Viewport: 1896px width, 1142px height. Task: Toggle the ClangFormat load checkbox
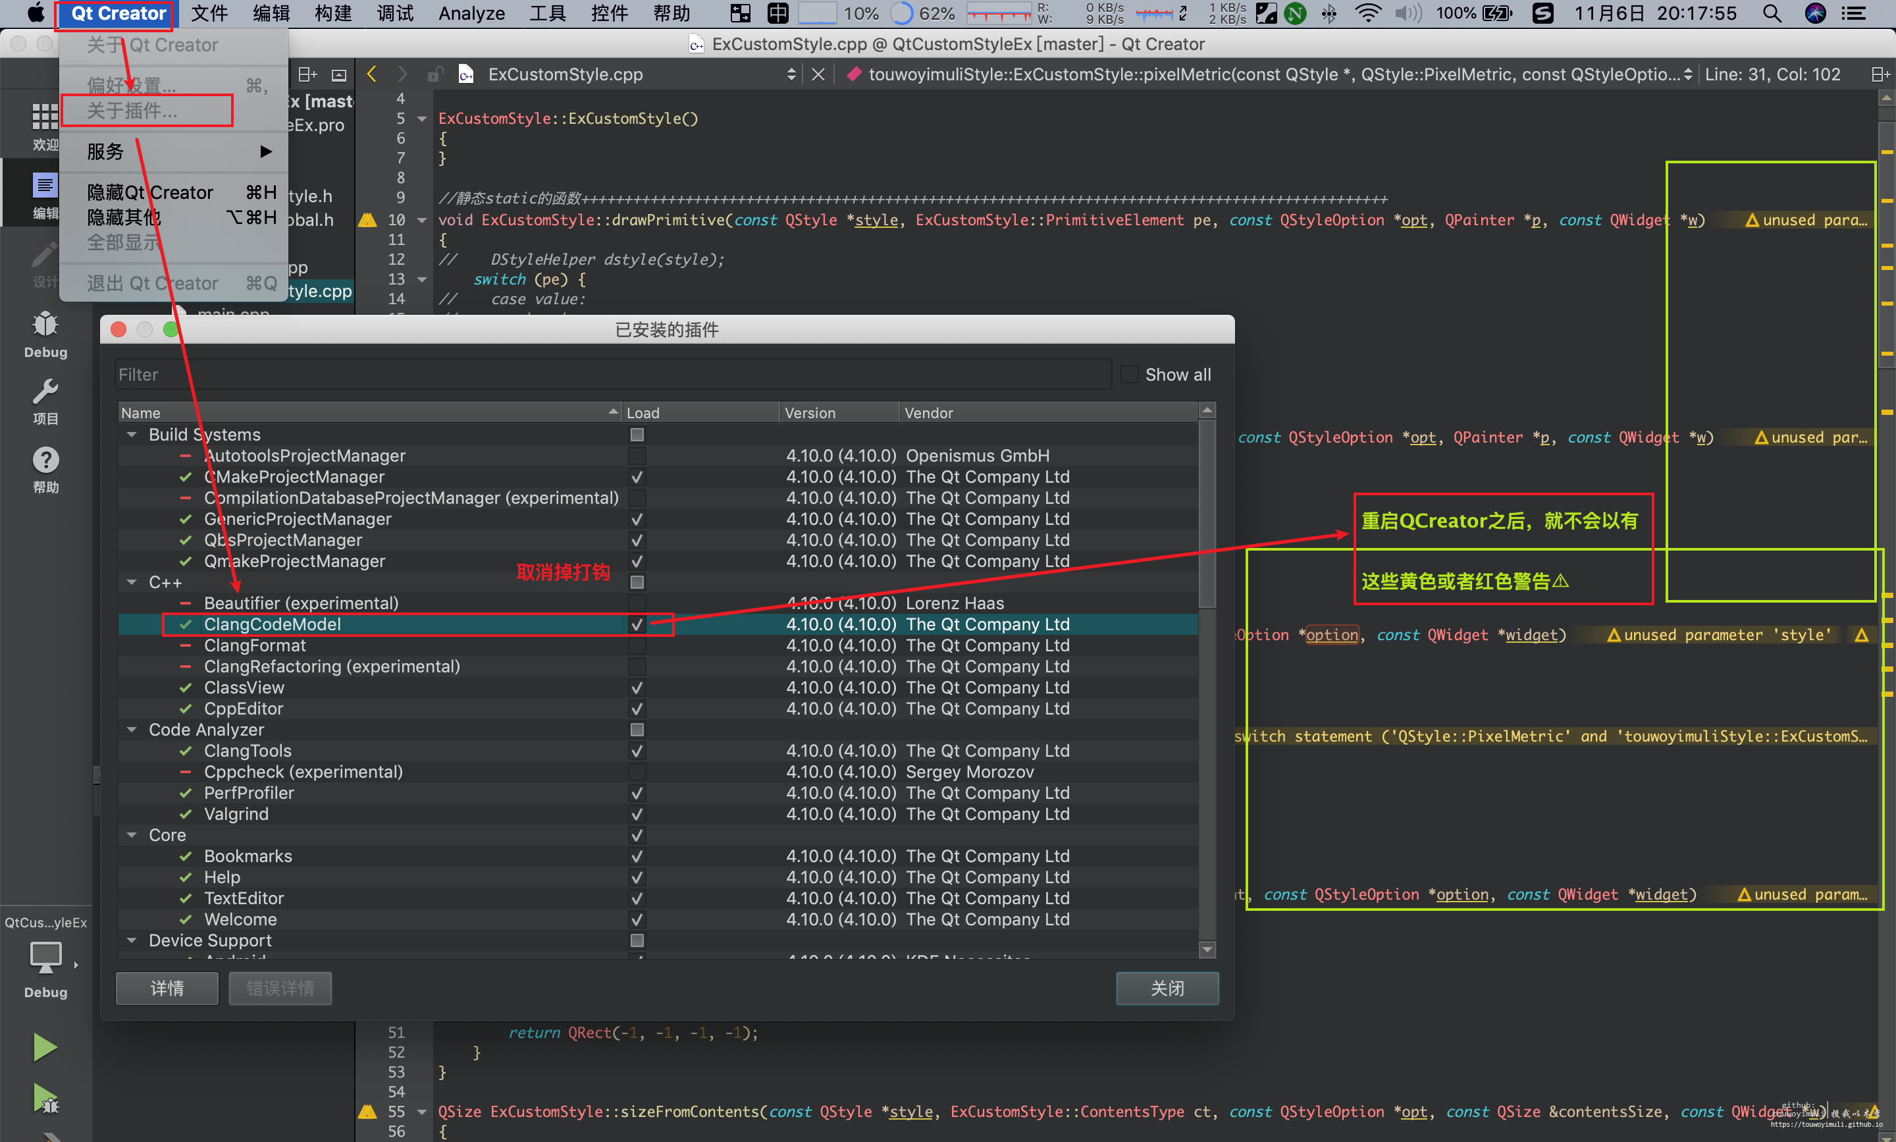pyautogui.click(x=637, y=645)
